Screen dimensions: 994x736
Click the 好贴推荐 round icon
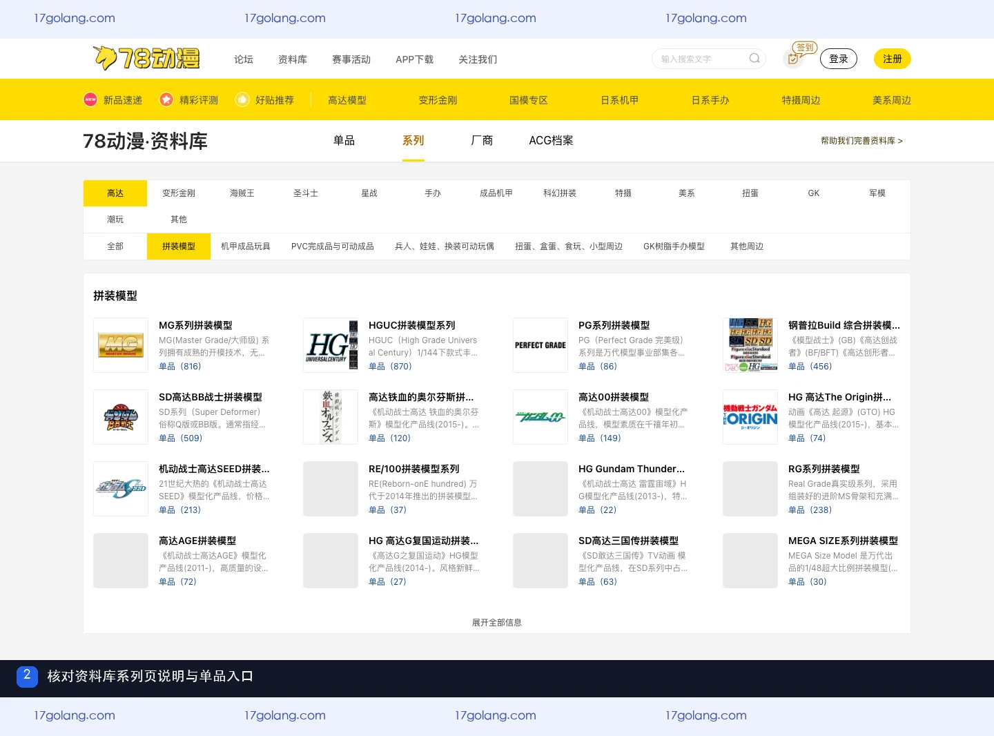point(242,99)
